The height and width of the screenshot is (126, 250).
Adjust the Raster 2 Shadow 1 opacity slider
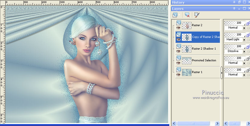[x=235, y=47]
